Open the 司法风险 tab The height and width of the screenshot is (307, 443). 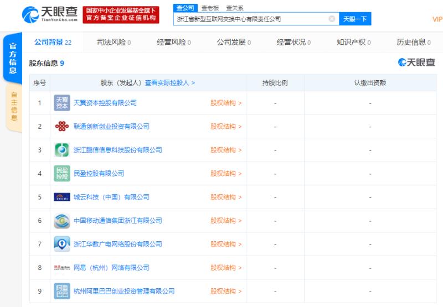click(114, 43)
